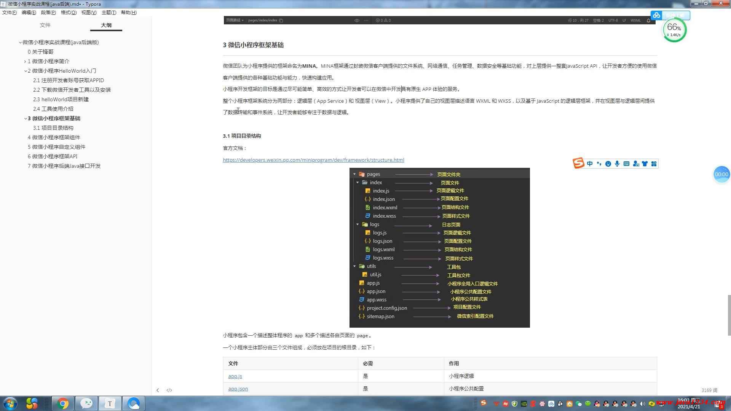Open the 编辑(E) menu
Image resolution: width=731 pixels, height=411 pixels.
(29, 13)
